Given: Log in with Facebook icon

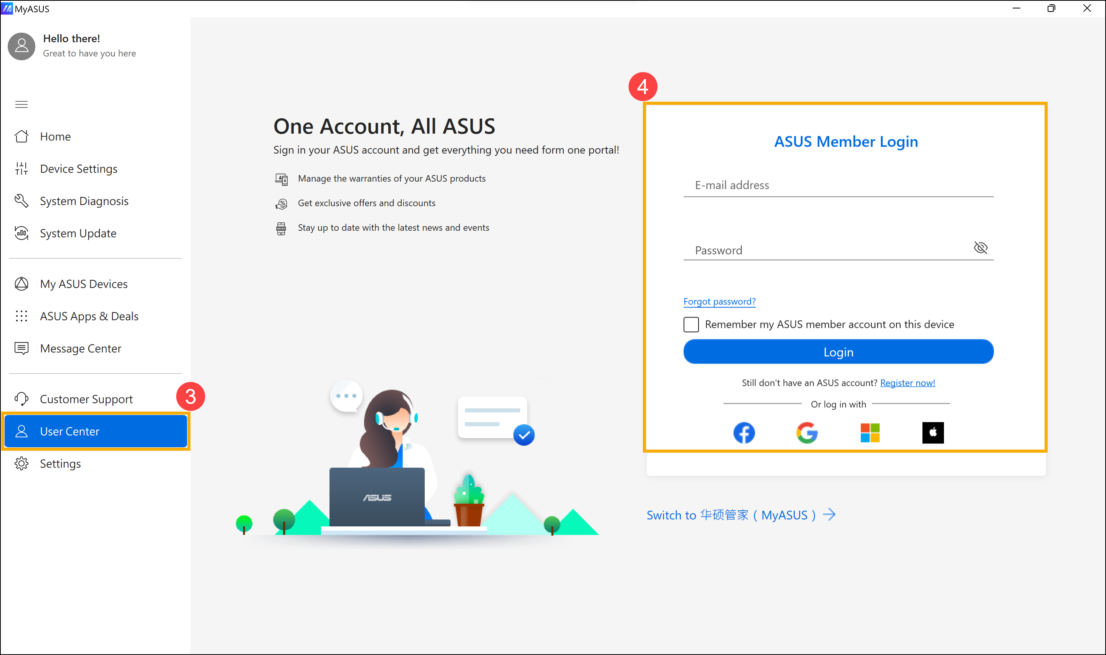Looking at the screenshot, I should (x=744, y=433).
